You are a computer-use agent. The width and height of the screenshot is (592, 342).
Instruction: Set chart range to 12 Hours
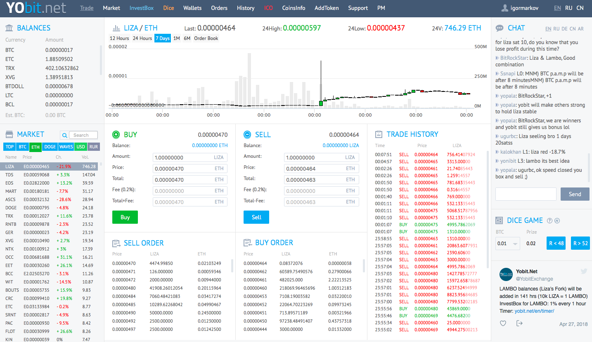pyautogui.click(x=119, y=38)
